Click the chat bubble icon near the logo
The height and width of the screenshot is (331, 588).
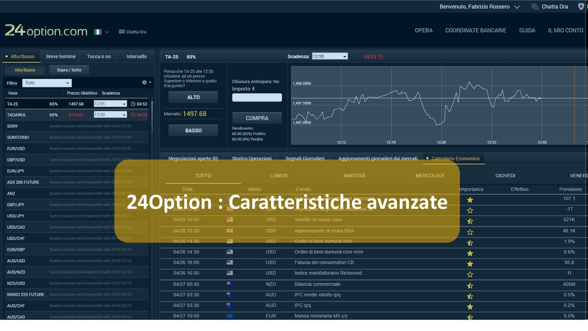click(122, 32)
